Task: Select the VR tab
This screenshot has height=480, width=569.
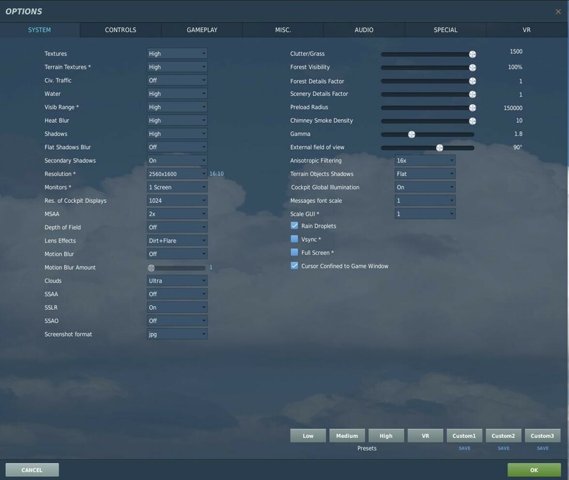Action: pos(526,29)
